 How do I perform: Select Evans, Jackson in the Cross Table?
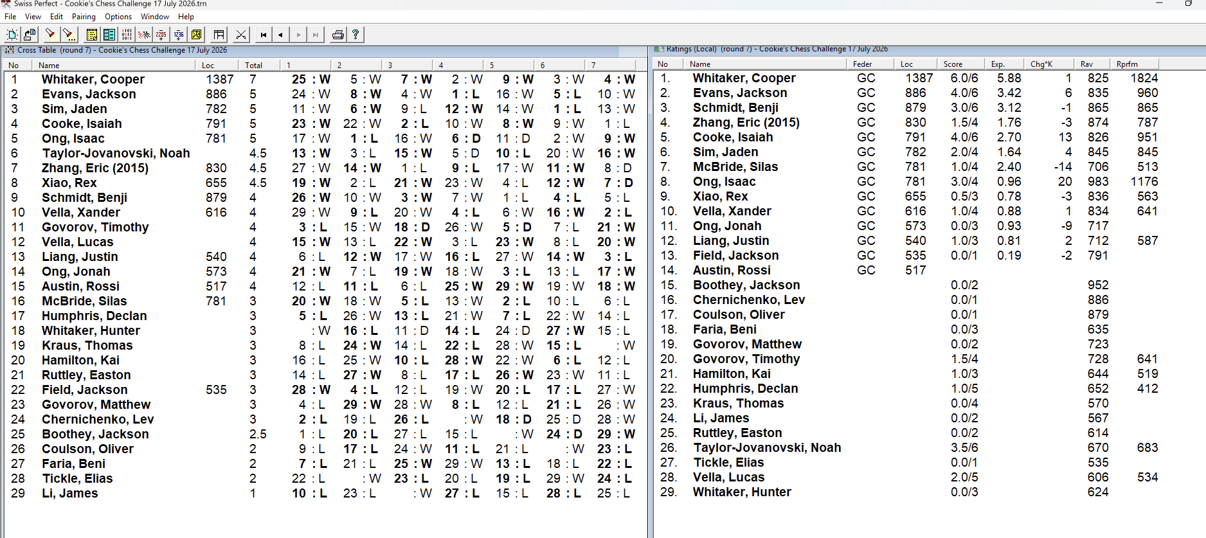coord(89,94)
